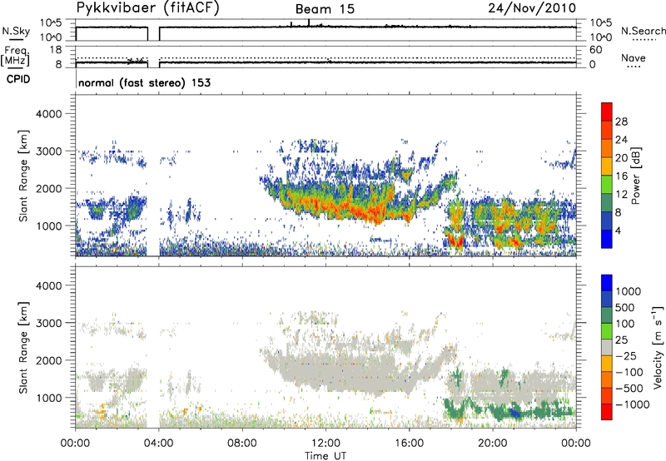This screenshot has height=461, width=666.
Task: Click the "3000" tick of the power panel
Action: click(x=48, y=151)
